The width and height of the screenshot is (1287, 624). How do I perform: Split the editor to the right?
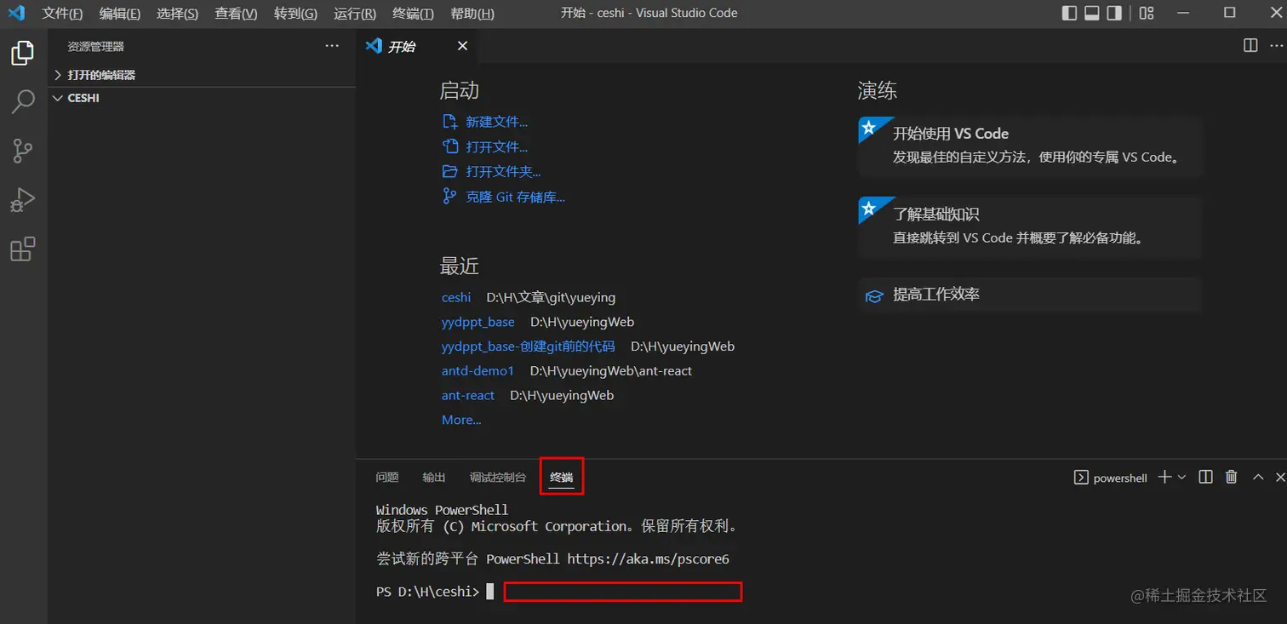[1250, 46]
